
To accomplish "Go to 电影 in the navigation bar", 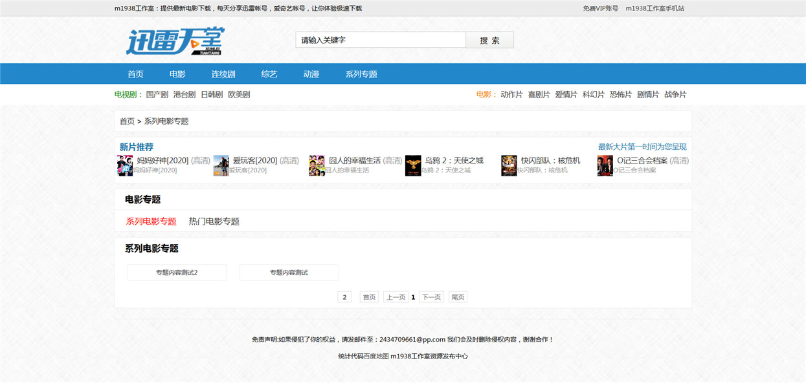I will point(177,74).
